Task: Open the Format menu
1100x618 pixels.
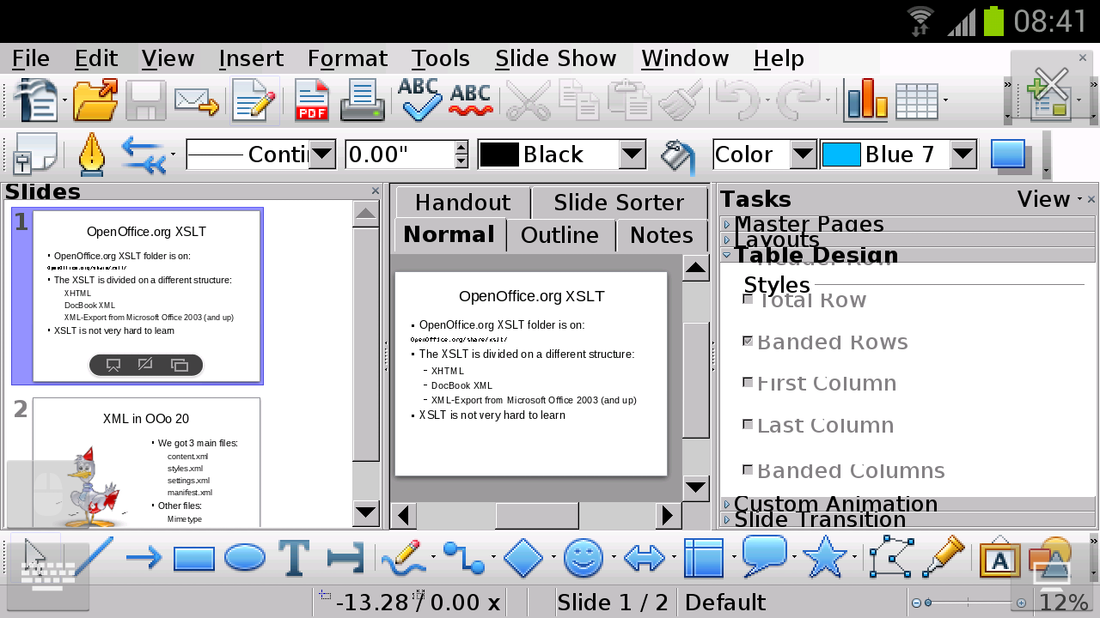Action: pyautogui.click(x=348, y=58)
